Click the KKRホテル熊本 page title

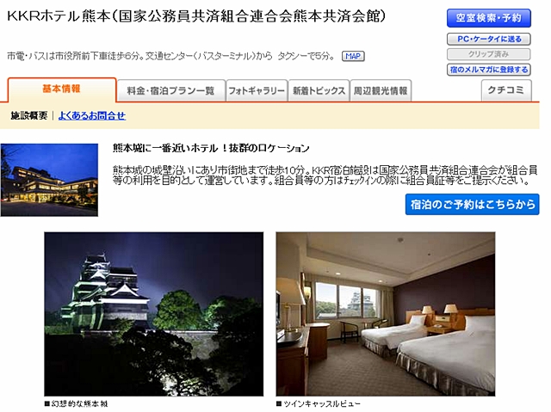click(196, 16)
